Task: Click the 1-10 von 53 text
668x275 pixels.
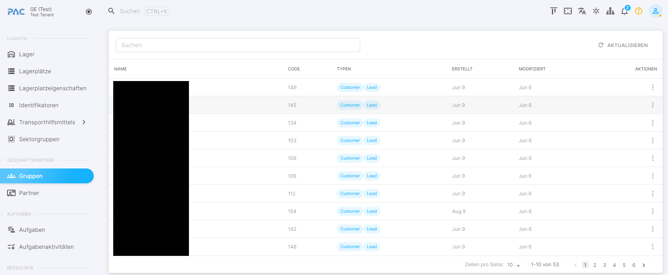Action: [x=545, y=264]
